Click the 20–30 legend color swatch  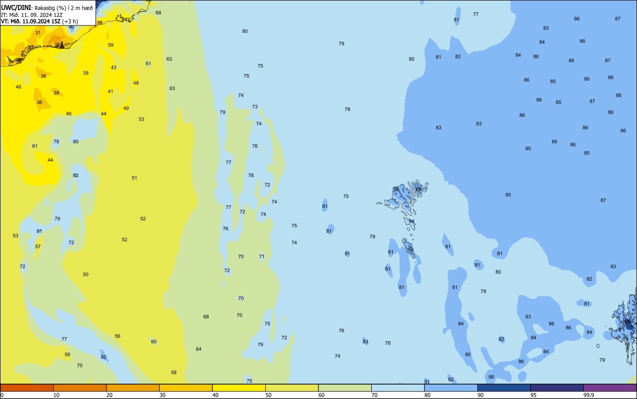click(x=133, y=388)
